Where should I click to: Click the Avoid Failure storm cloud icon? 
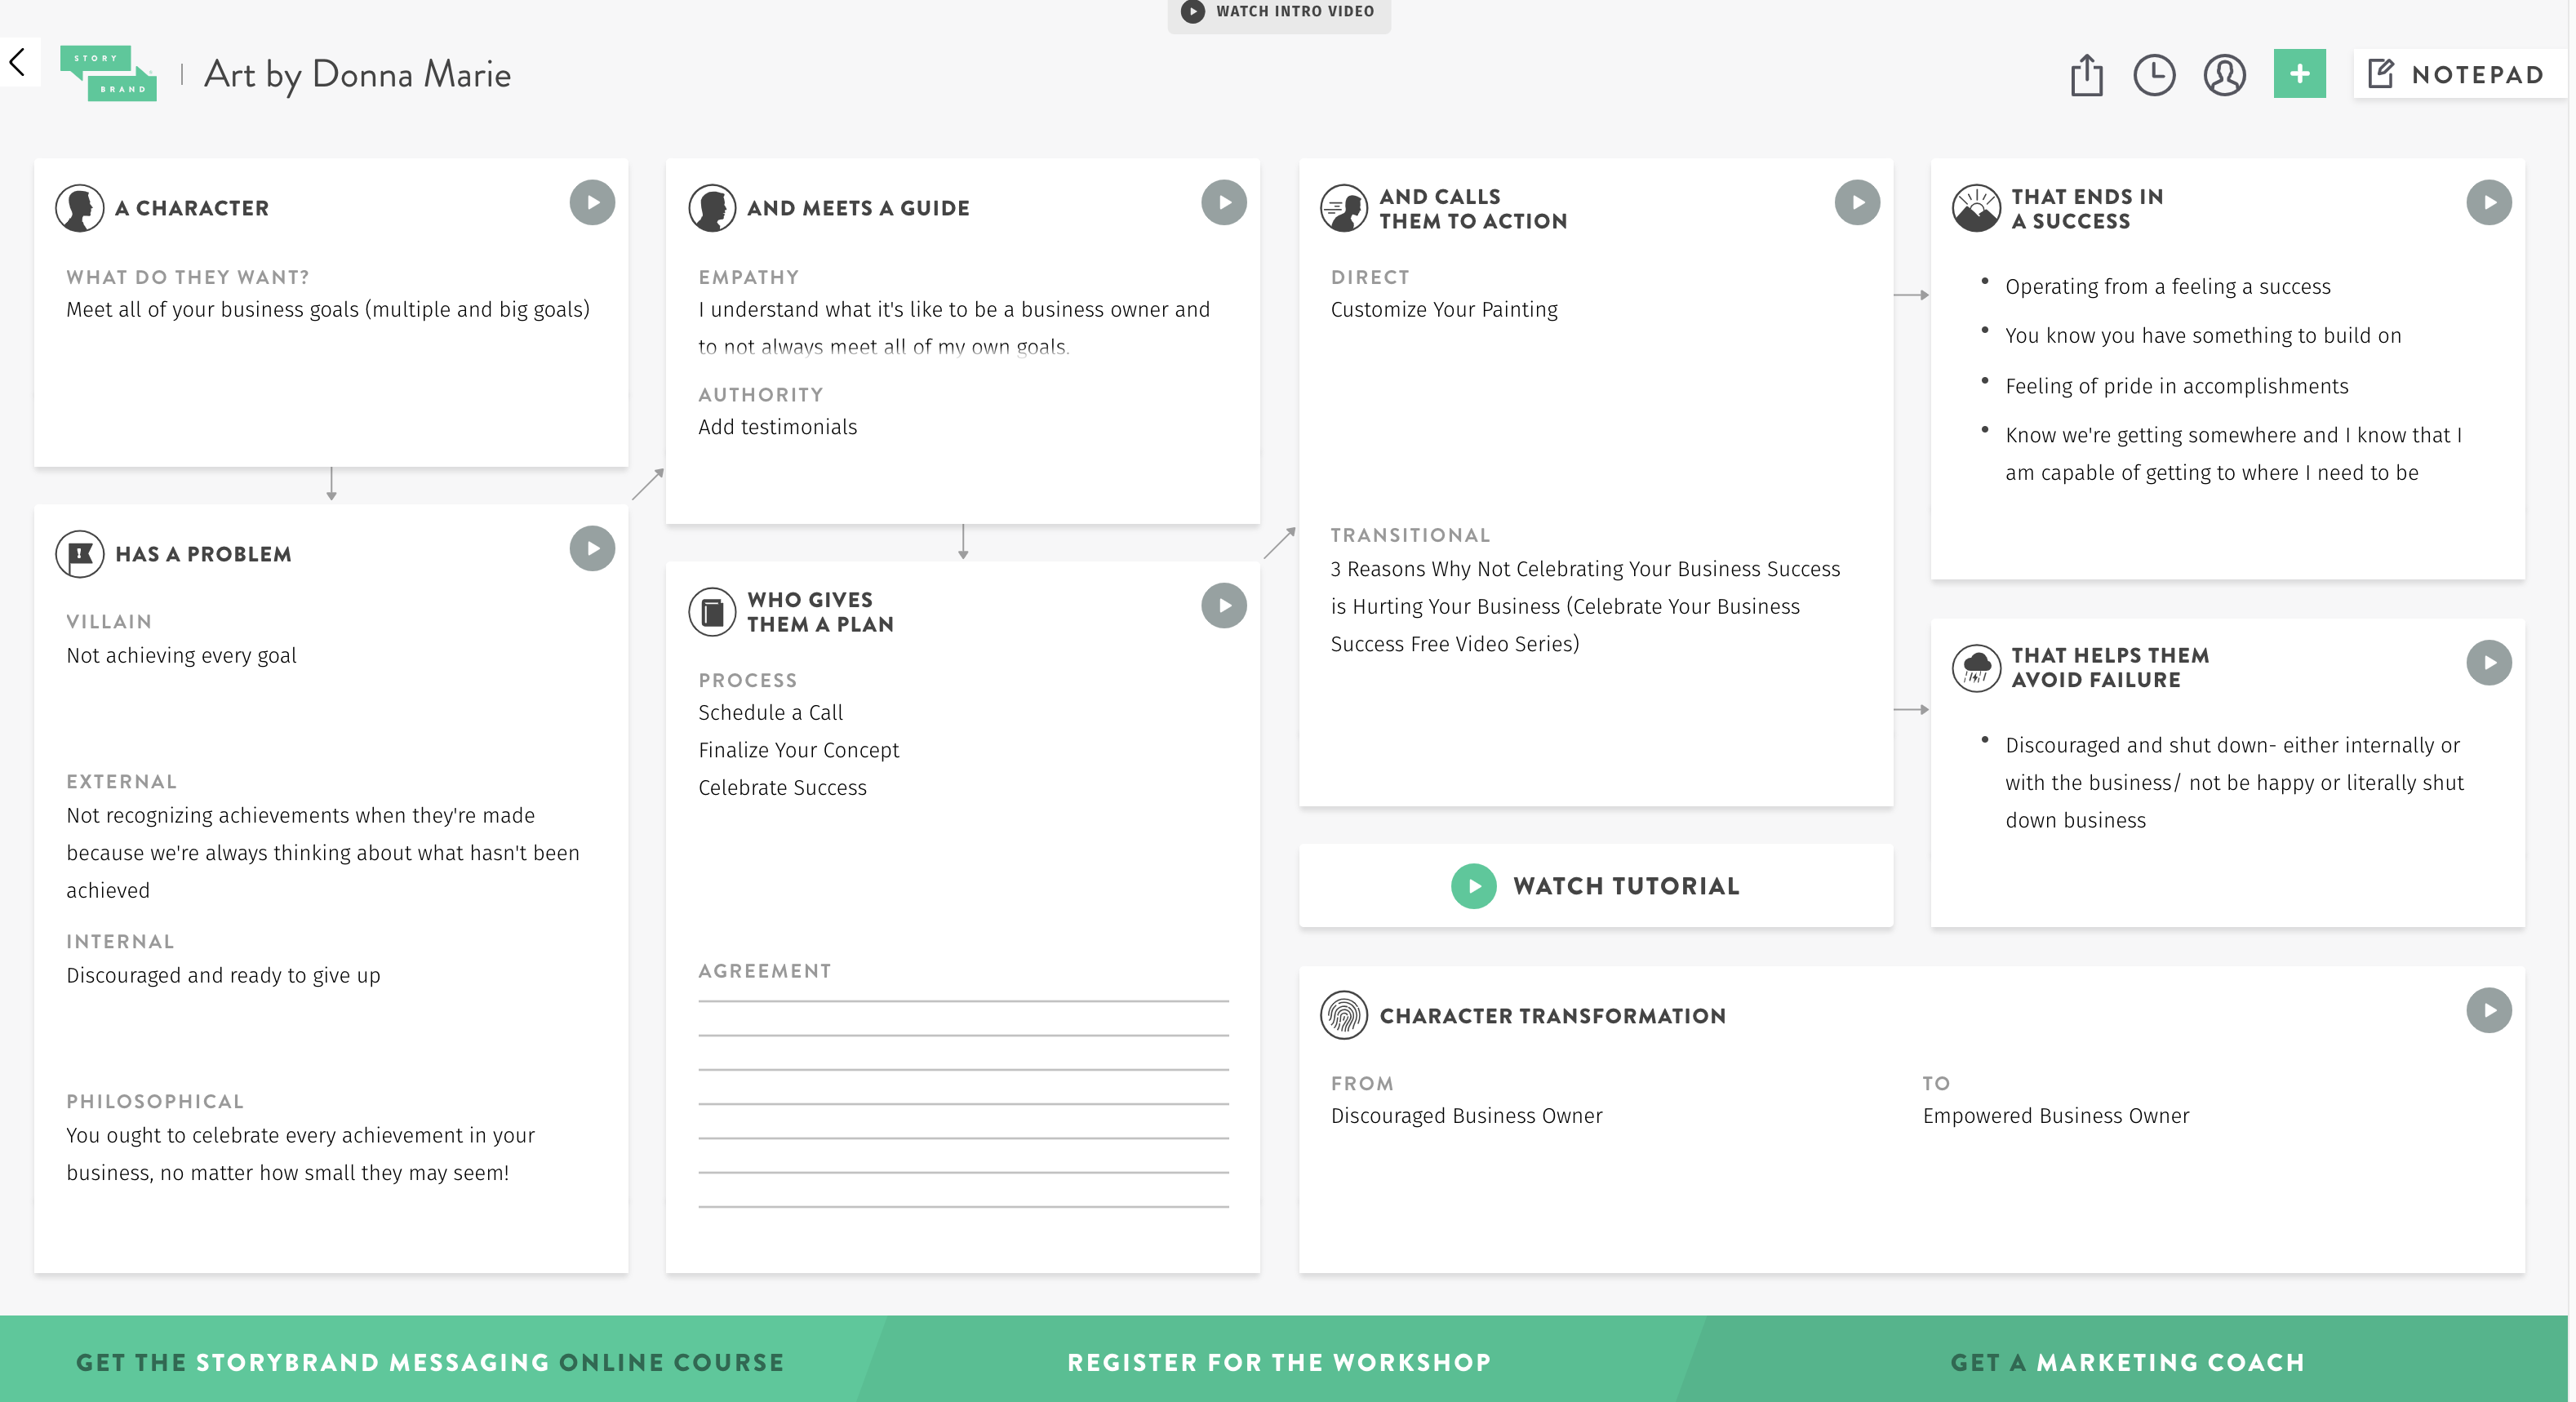tap(1976, 667)
